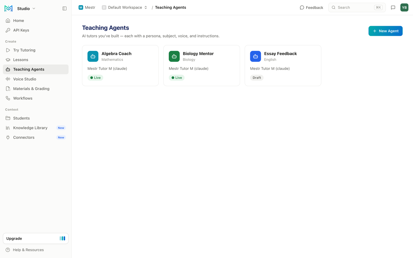Click the Mestr M badge icon in breadcrumb

tap(81, 7)
